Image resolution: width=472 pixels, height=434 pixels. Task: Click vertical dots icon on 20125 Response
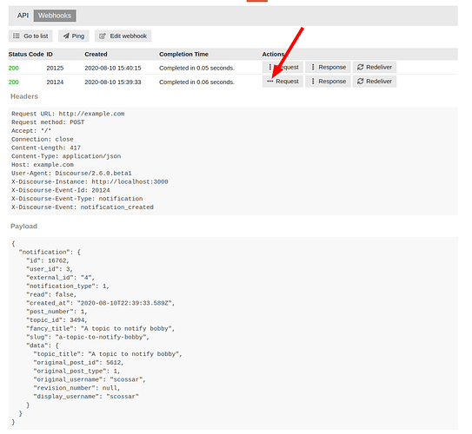tap(313, 67)
